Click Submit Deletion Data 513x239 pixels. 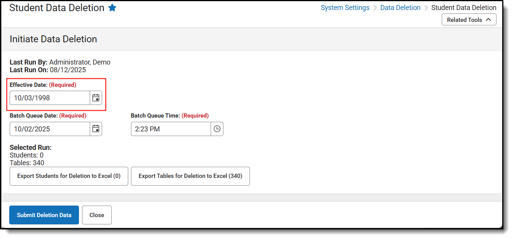click(44, 215)
